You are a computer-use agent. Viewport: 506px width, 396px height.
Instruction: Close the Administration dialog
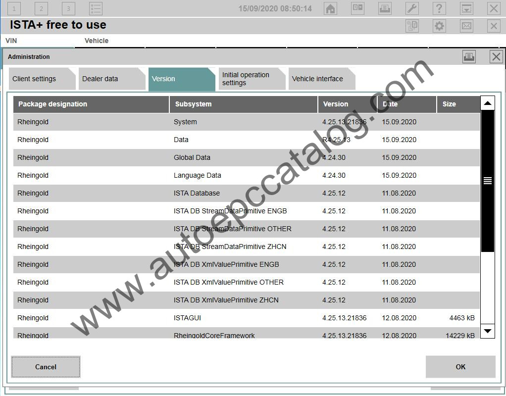[x=496, y=57]
